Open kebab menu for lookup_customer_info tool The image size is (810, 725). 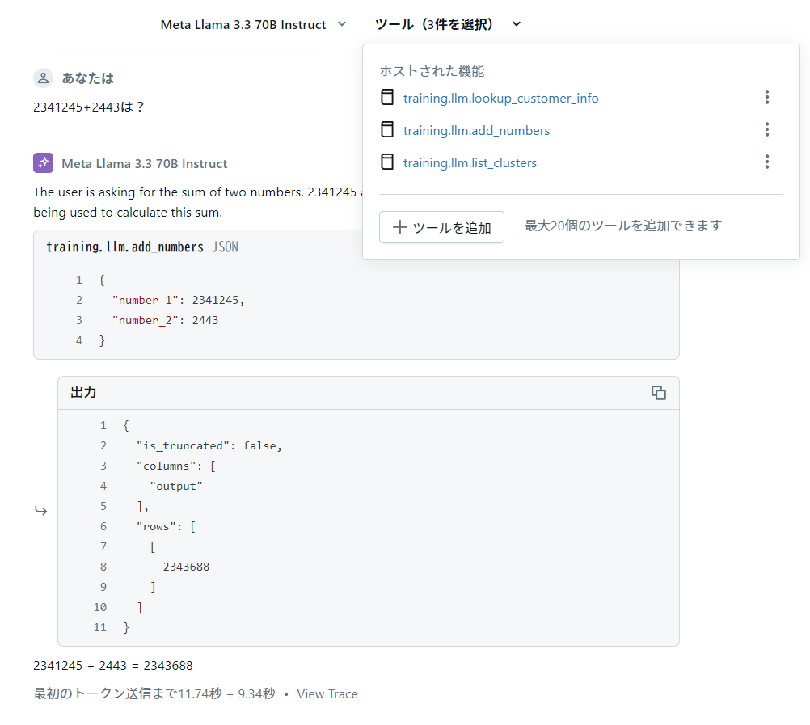tap(767, 97)
